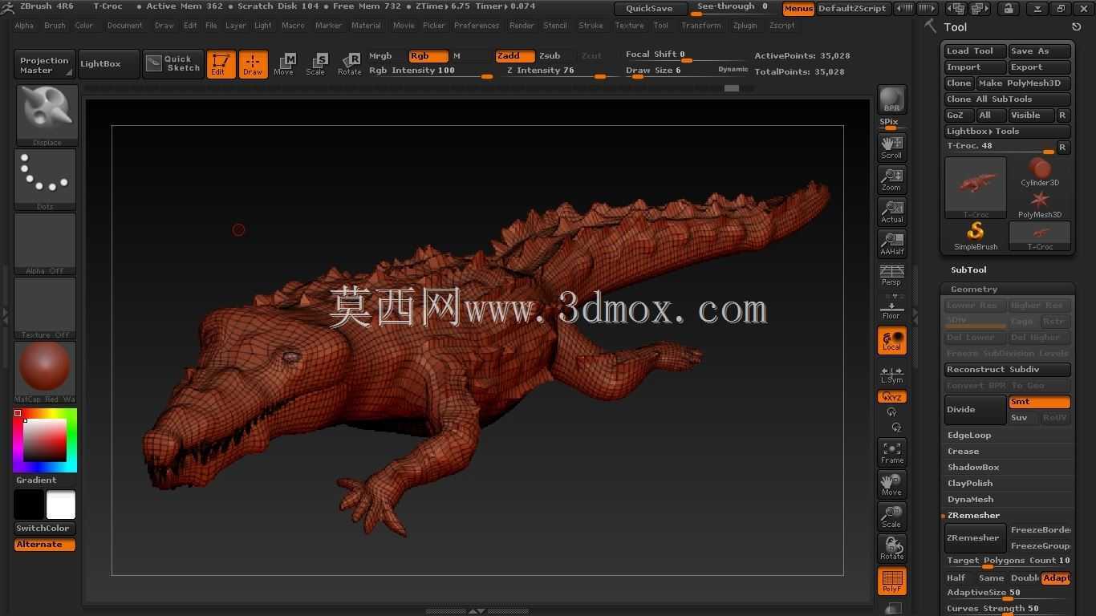Click the right-shelf Move hand icon
The width and height of the screenshot is (1096, 616).
pyautogui.click(x=892, y=484)
